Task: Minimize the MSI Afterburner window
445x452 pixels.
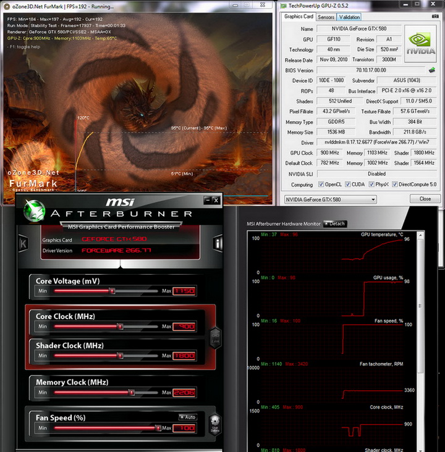Action: 207,200
